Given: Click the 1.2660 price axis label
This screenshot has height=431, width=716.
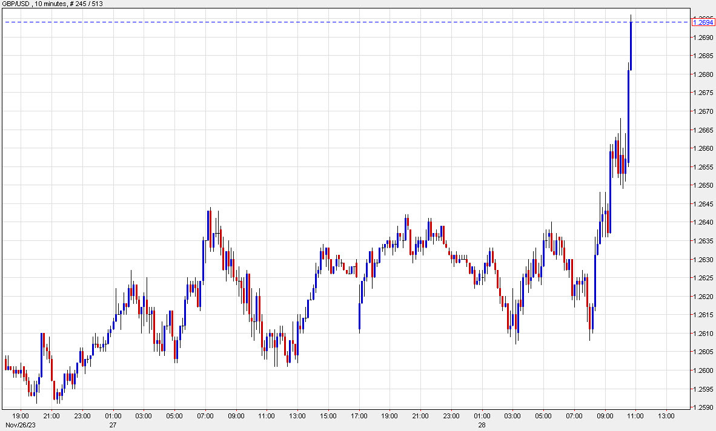Looking at the screenshot, I should [x=703, y=148].
